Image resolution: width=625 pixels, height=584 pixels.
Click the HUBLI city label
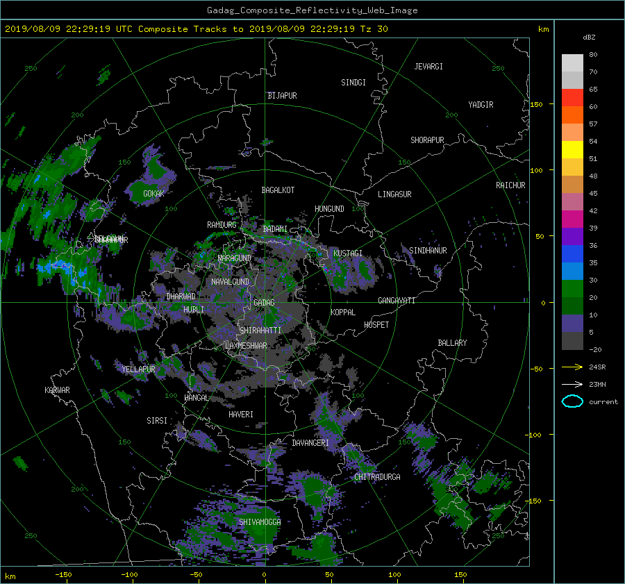(x=194, y=310)
